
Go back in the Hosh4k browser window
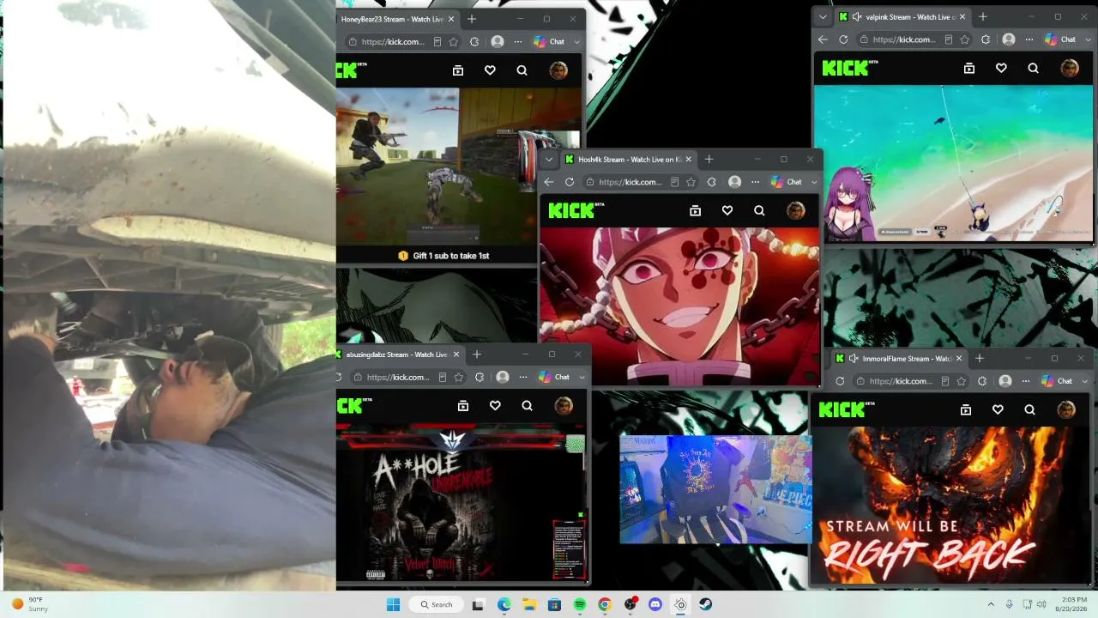549,182
